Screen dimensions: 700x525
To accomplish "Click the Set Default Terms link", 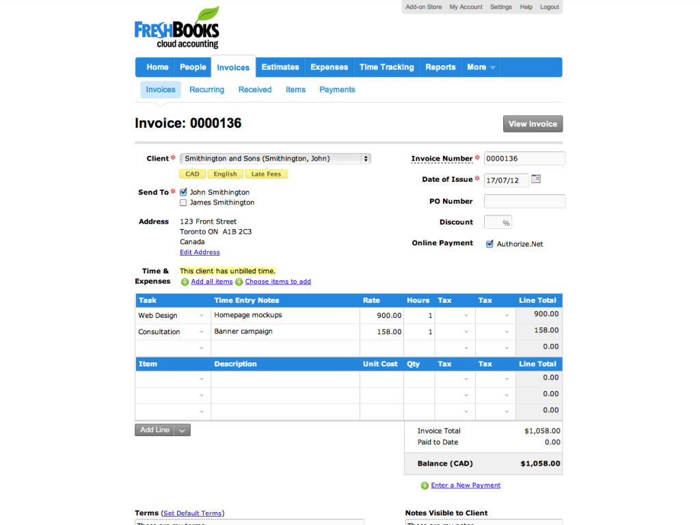I will (x=193, y=513).
